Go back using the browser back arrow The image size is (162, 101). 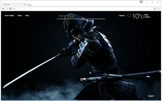[3, 9]
